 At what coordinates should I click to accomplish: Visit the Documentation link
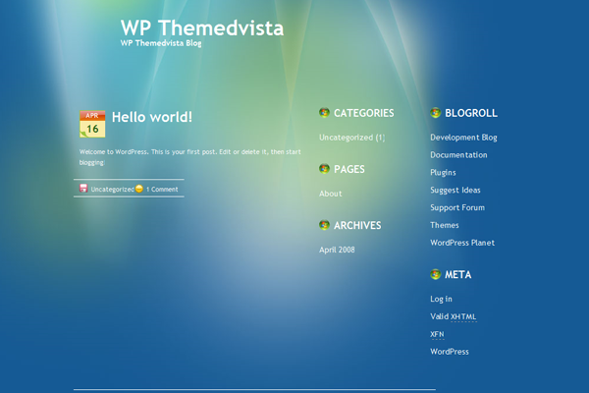(x=458, y=155)
